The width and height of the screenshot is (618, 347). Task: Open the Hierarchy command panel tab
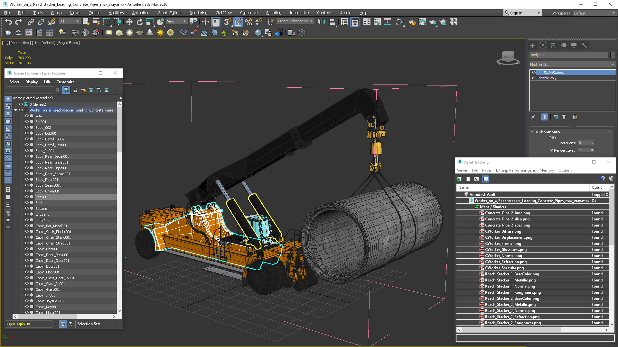point(553,45)
